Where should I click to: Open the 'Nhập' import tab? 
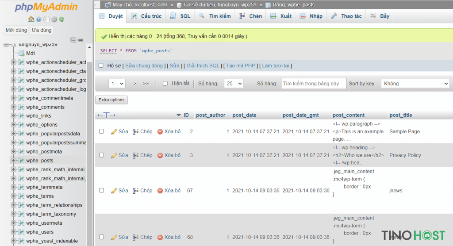tap(311, 16)
